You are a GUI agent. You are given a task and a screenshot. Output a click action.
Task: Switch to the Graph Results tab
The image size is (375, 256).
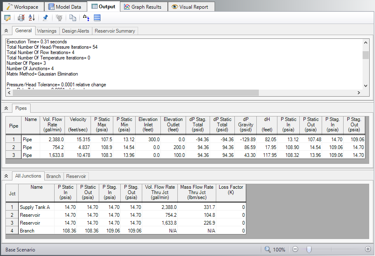(143, 7)
